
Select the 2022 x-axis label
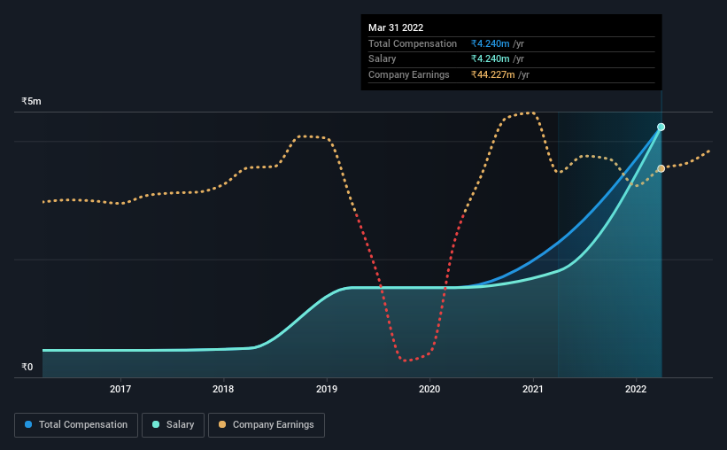(x=636, y=389)
